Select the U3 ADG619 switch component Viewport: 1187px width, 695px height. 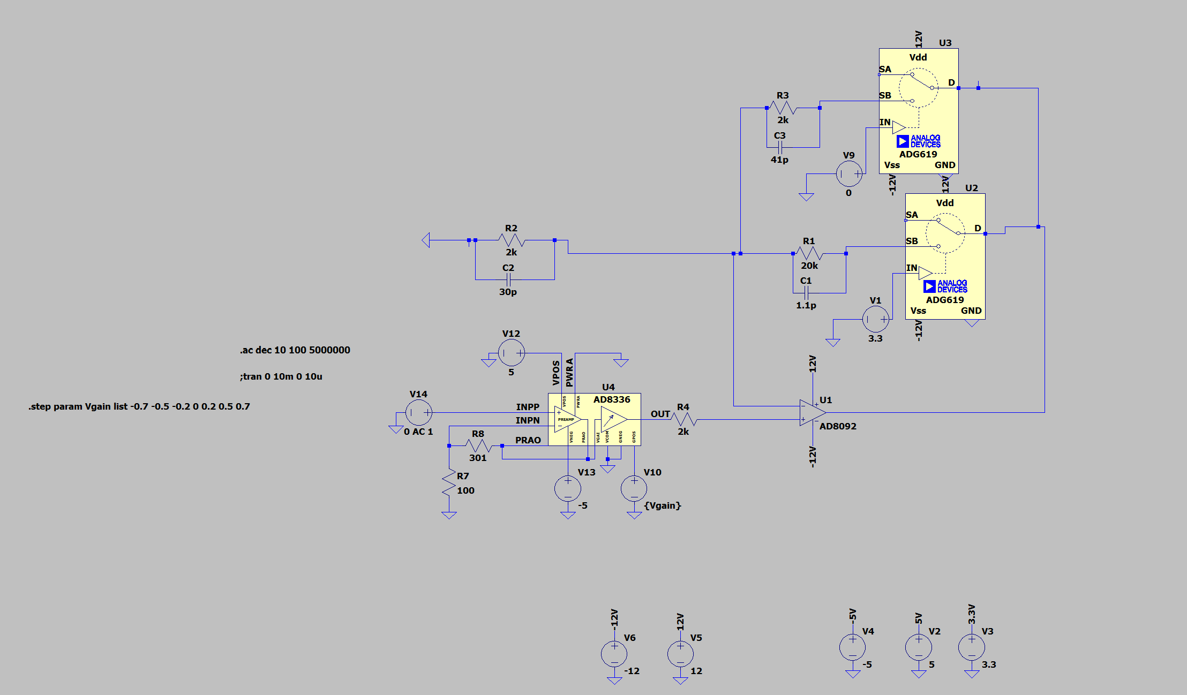[919, 111]
